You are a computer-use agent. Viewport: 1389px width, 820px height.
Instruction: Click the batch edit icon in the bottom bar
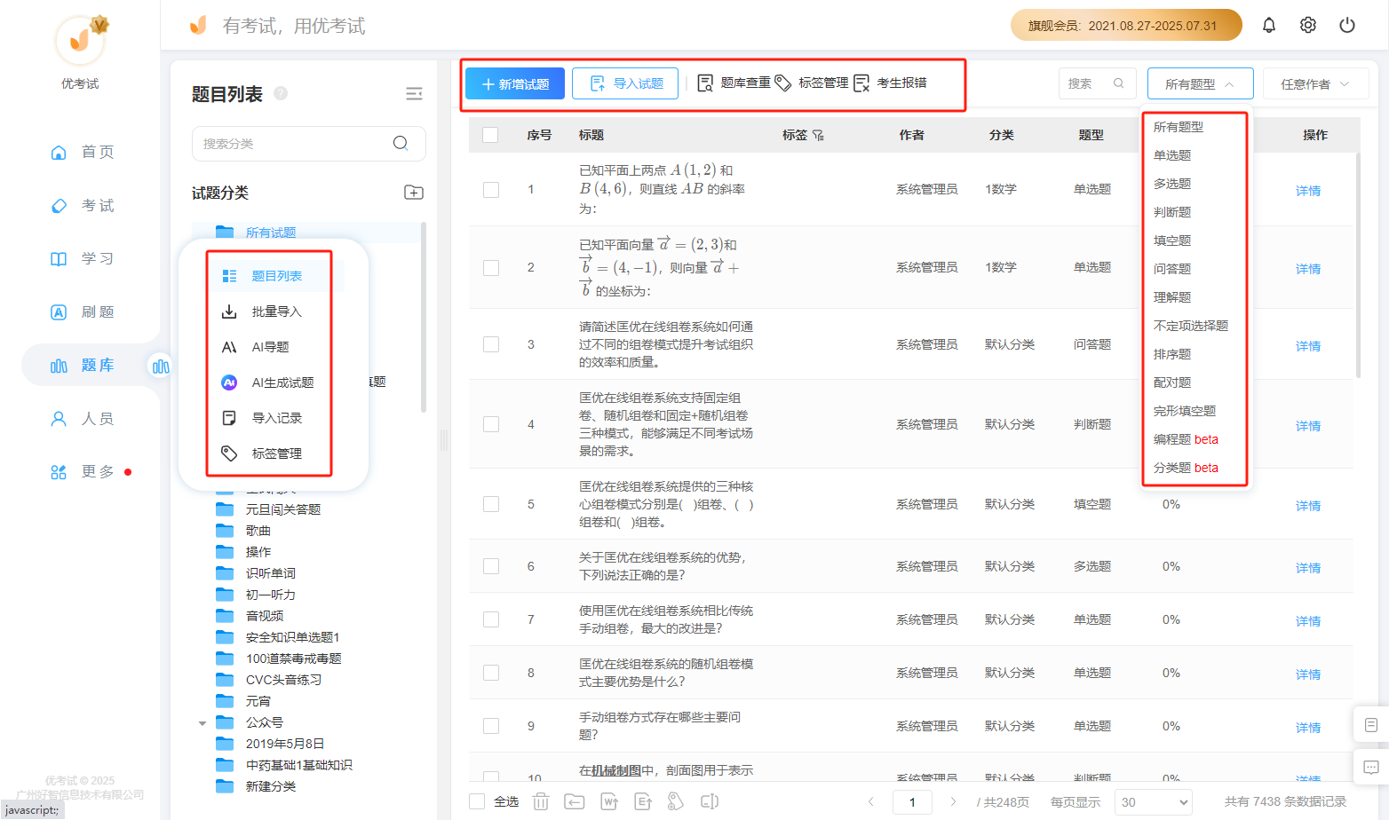(x=710, y=801)
